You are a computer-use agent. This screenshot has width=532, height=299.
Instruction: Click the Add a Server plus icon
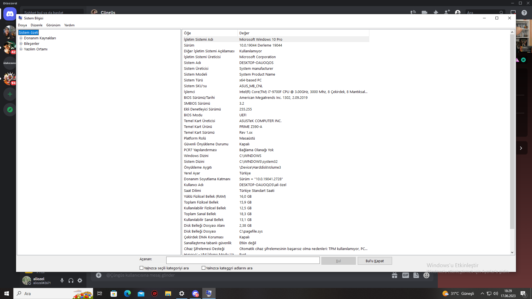(10, 94)
